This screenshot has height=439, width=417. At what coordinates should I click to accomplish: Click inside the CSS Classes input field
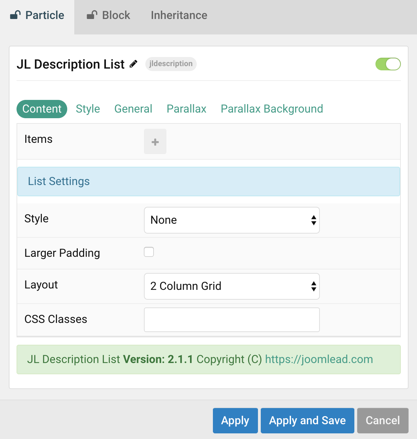click(232, 319)
